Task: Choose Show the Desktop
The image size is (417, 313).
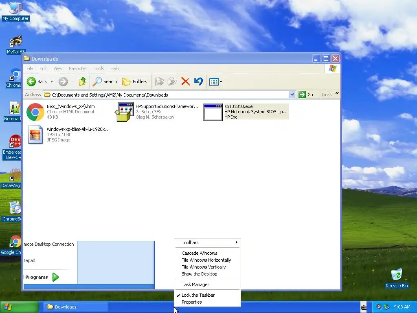Action: point(208,274)
